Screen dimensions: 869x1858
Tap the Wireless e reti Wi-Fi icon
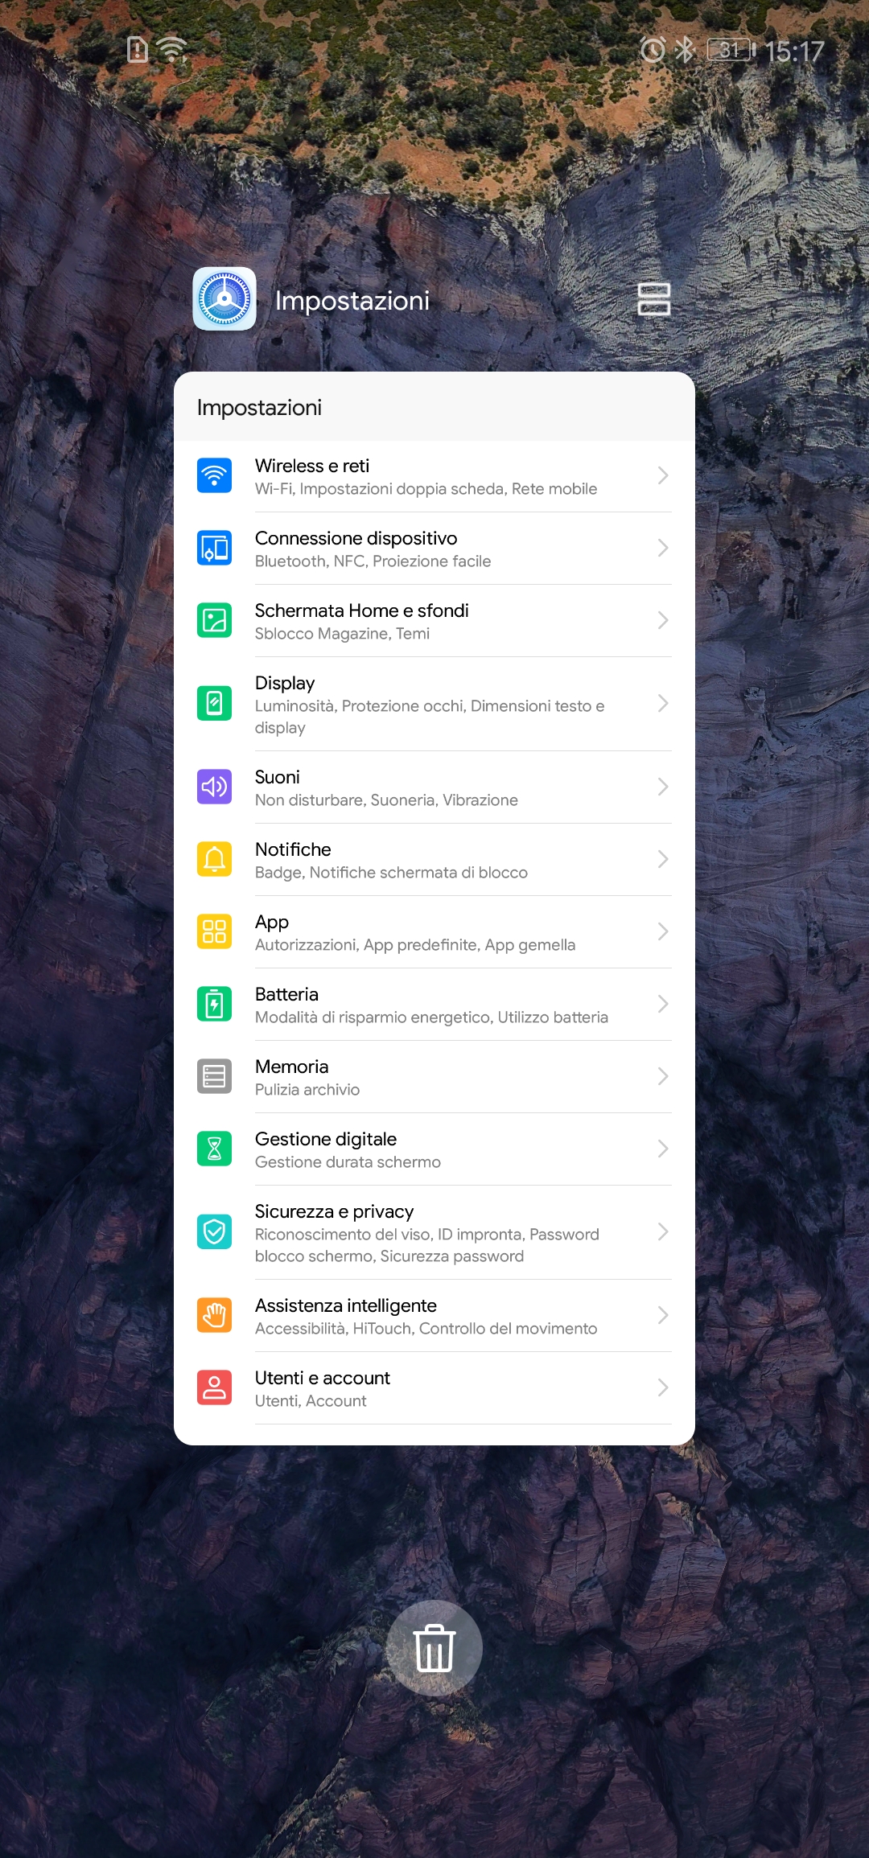pos(215,475)
